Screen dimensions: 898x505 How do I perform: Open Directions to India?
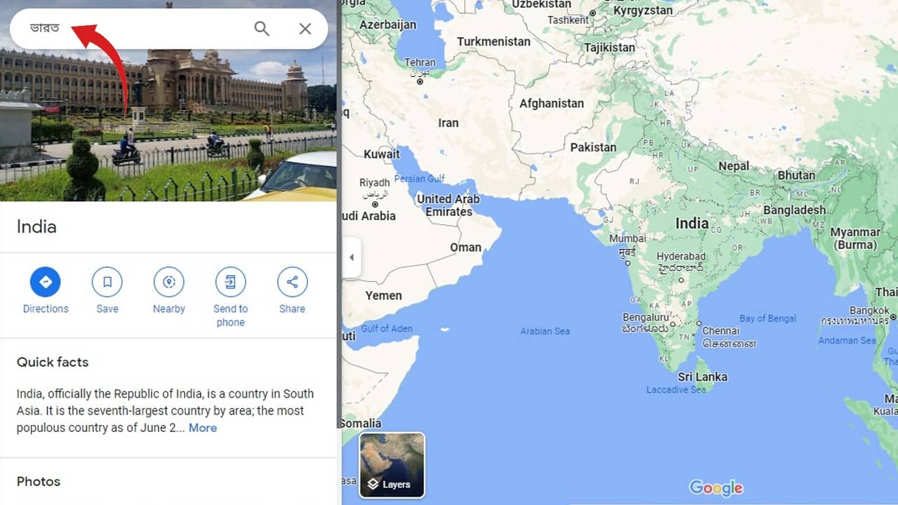coord(46,282)
